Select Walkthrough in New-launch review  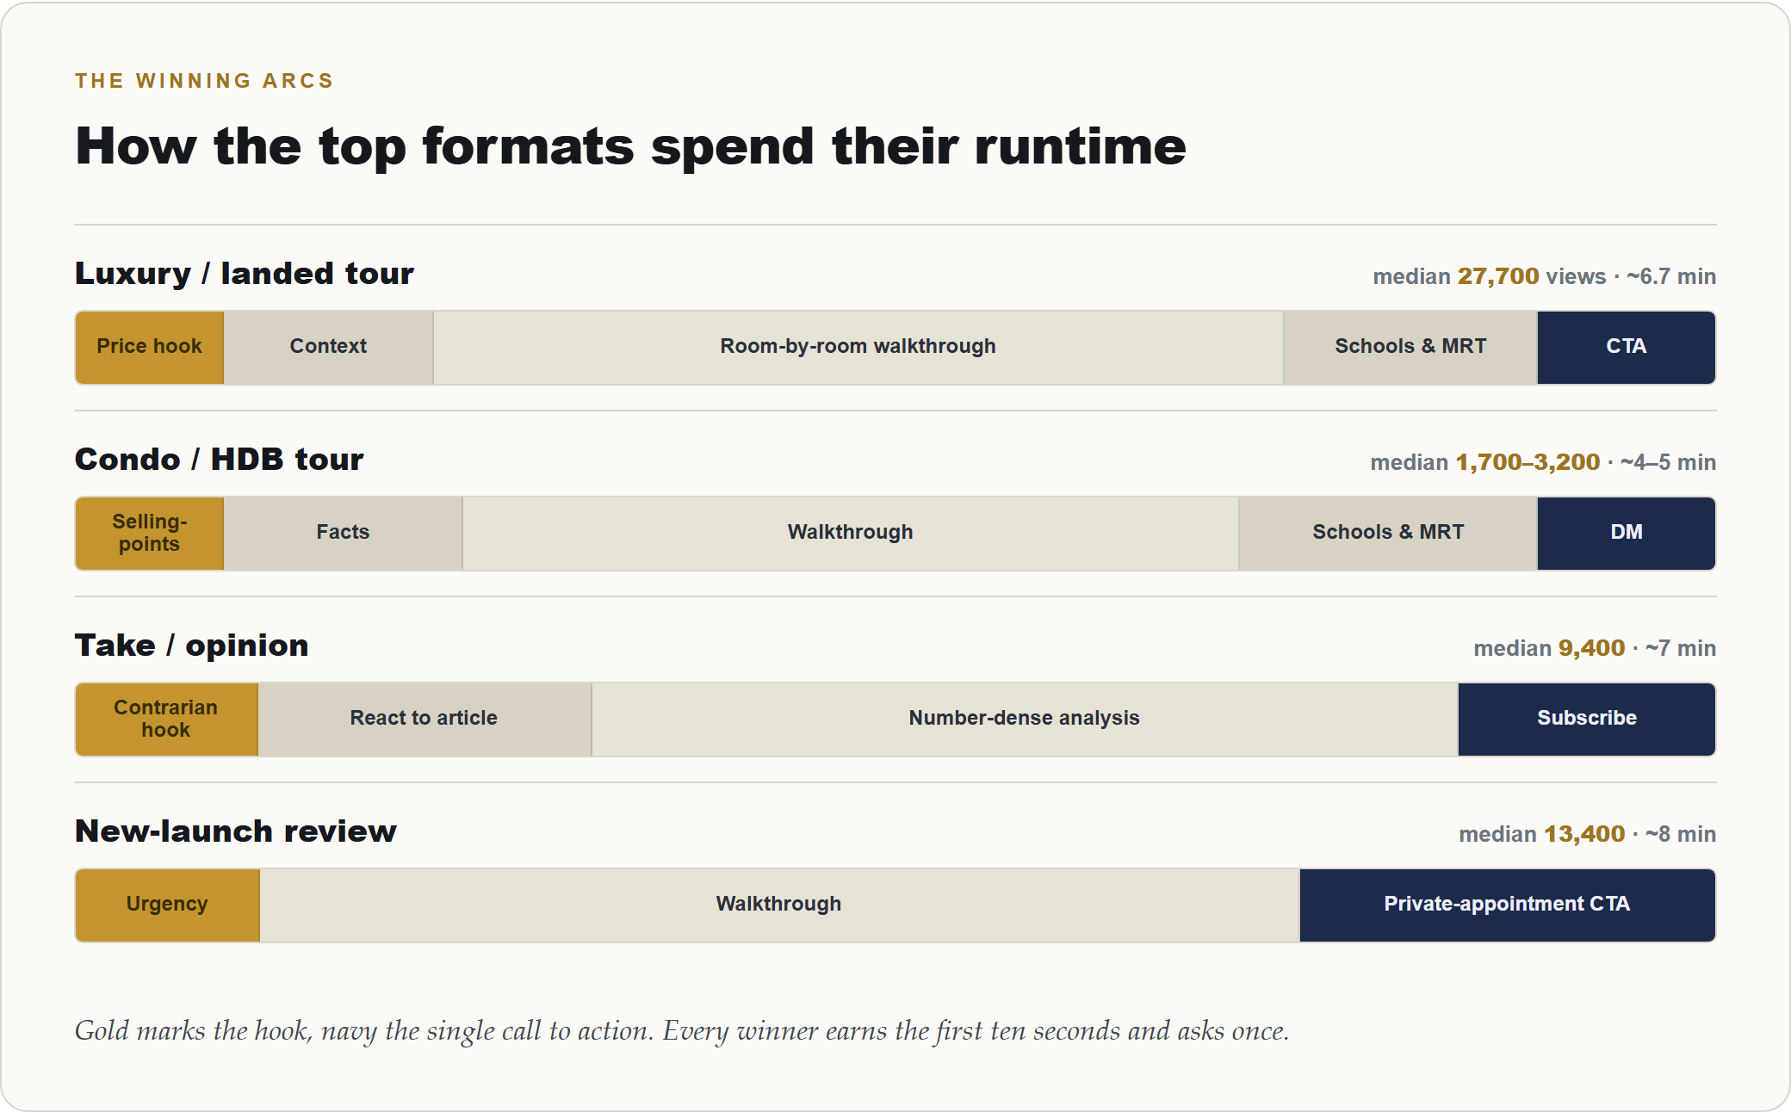779,905
